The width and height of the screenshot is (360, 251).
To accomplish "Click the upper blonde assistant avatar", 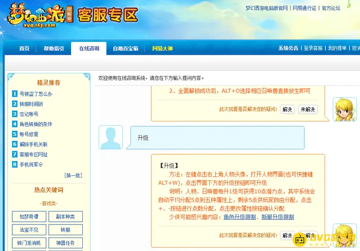I will (x=345, y=109).
